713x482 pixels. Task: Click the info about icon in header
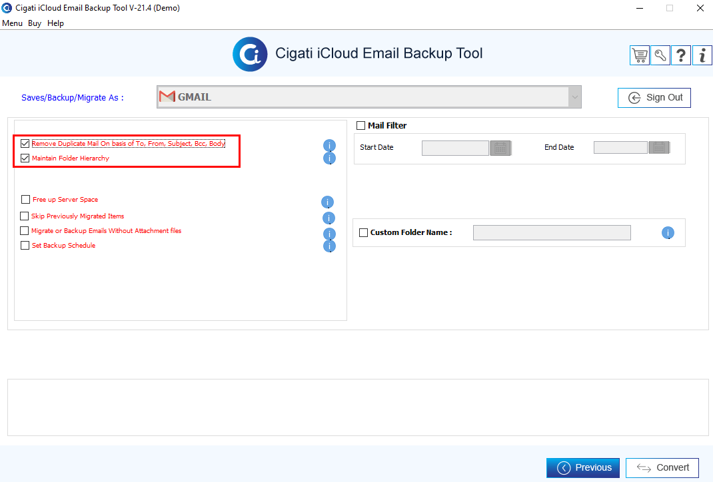point(702,55)
